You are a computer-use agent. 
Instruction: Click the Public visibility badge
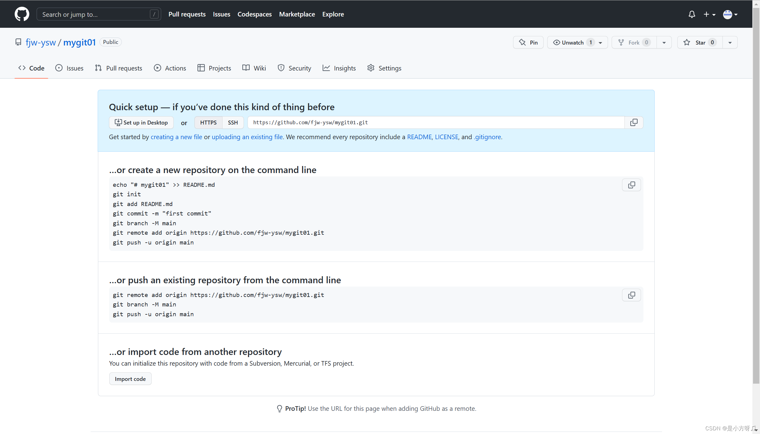[110, 42]
